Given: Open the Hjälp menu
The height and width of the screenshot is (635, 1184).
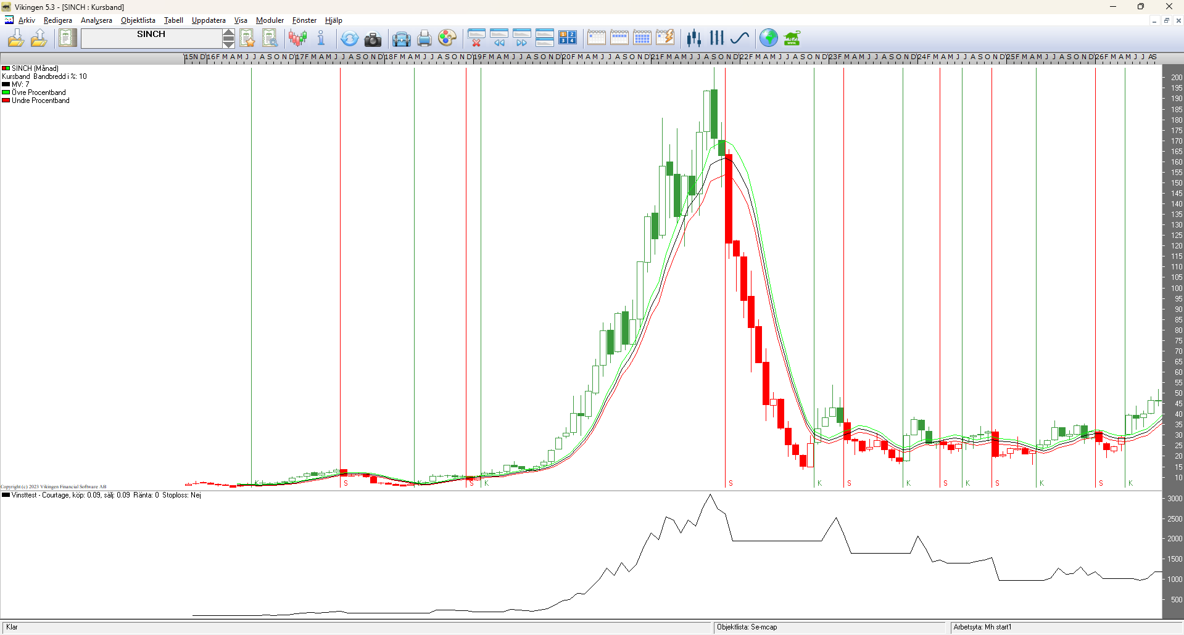Looking at the screenshot, I should coord(334,20).
